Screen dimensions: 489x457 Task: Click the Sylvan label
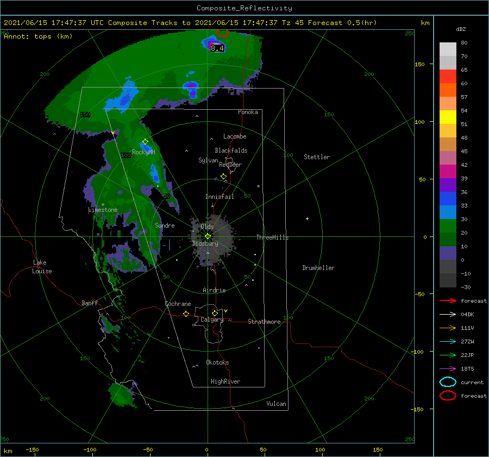pyautogui.click(x=208, y=160)
